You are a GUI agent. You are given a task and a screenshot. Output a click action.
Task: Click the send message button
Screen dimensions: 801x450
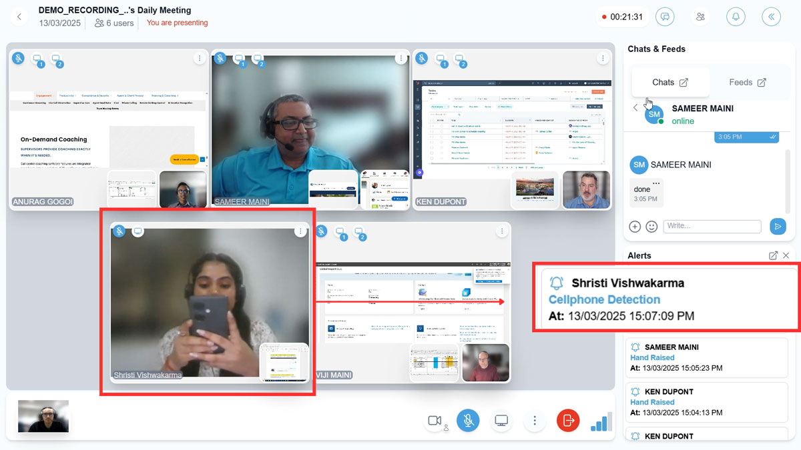(x=777, y=227)
